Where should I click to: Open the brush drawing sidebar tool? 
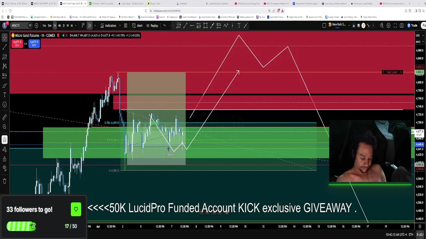(5, 85)
